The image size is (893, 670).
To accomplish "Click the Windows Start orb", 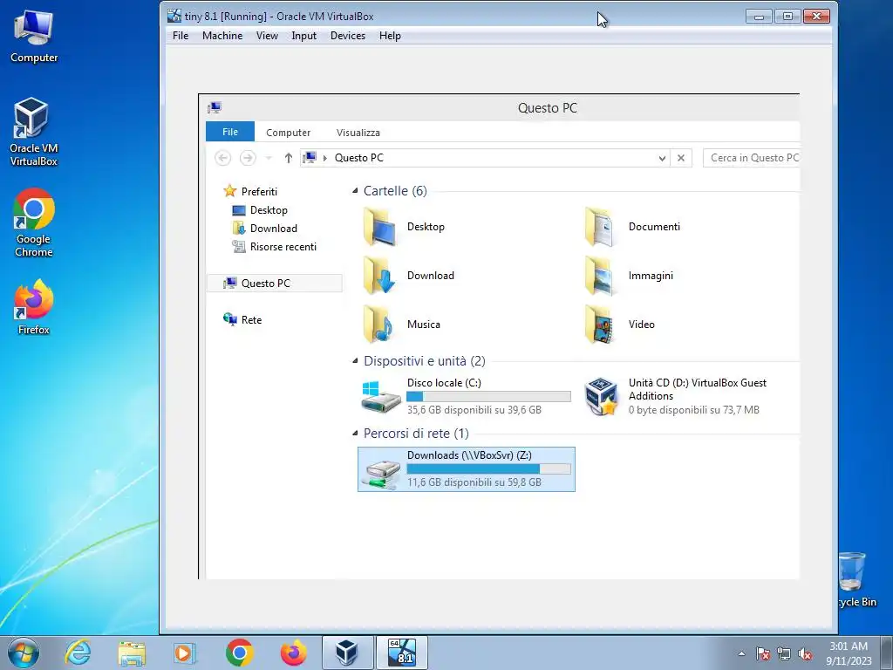I will point(24,653).
